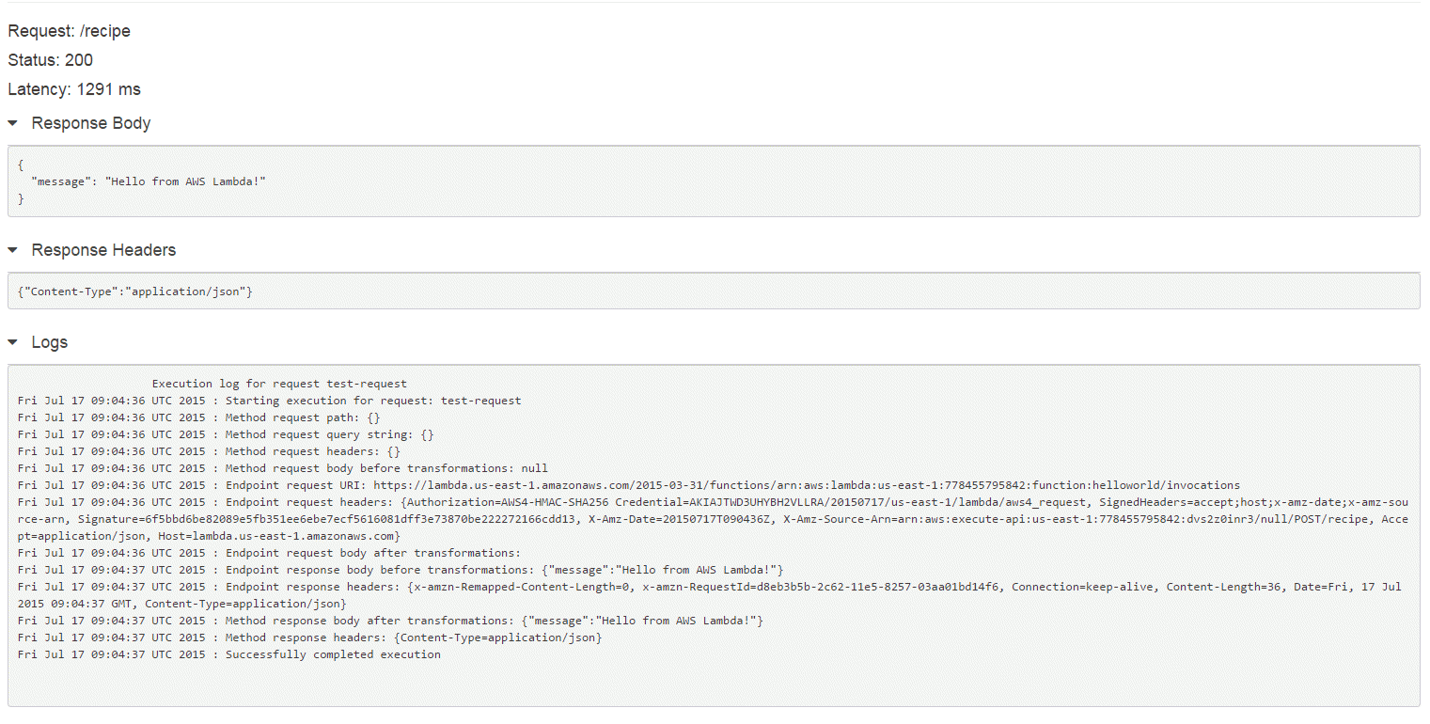Click the 'Method response headers' log line
This screenshot has height=724, width=1430.
pyautogui.click(x=309, y=637)
